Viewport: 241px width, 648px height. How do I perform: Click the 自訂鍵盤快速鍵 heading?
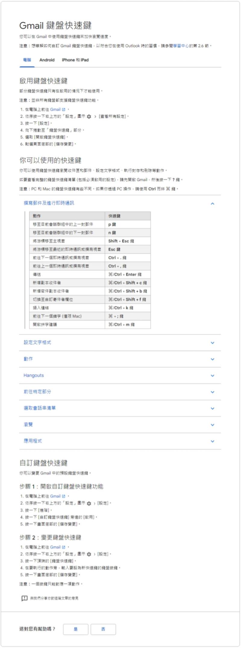tap(43, 463)
